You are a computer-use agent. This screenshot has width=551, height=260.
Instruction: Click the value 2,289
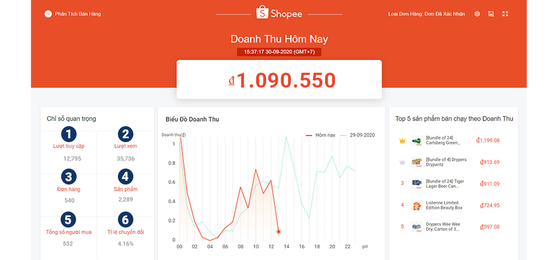126,199
